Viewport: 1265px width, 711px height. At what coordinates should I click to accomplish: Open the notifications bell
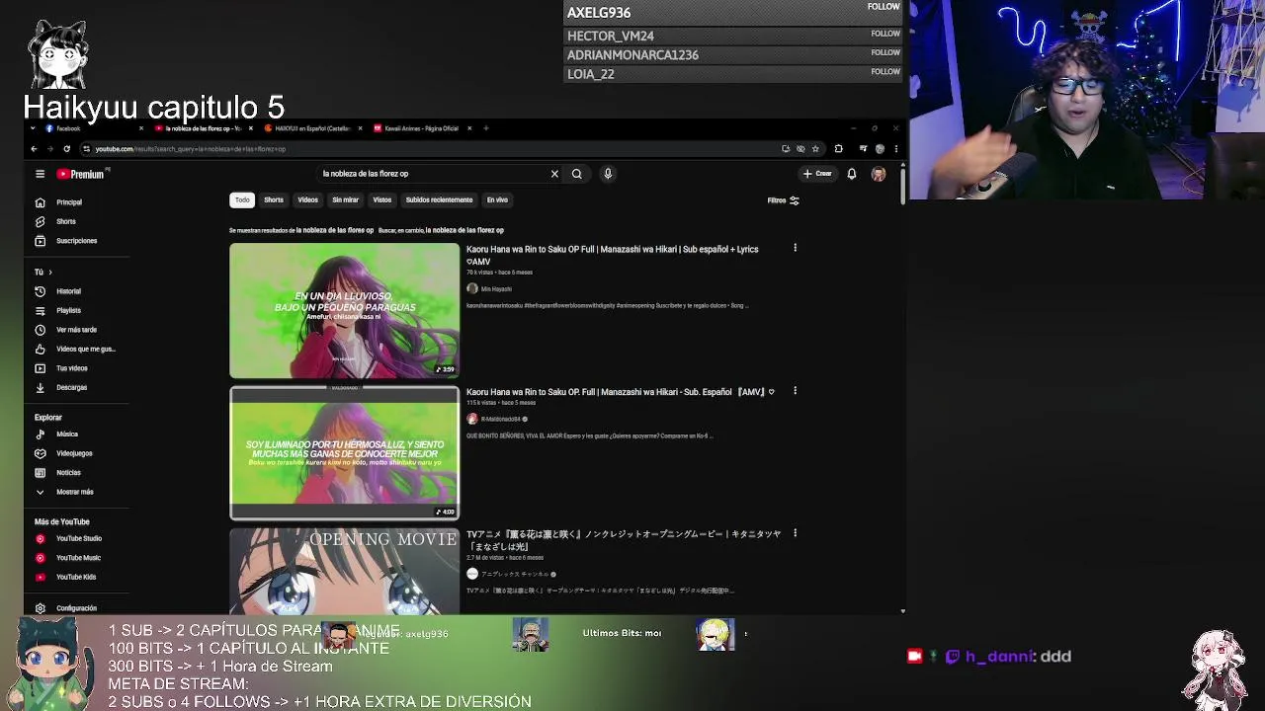point(852,174)
